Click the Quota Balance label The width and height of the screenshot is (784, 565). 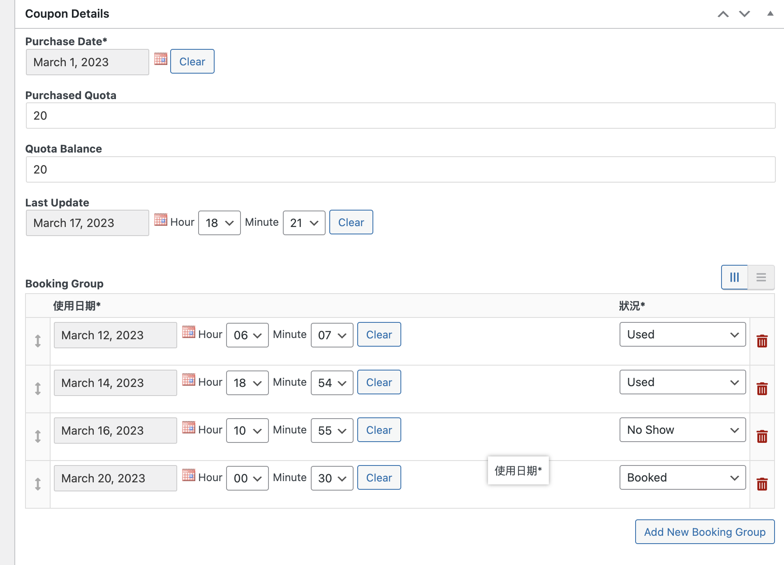(64, 149)
